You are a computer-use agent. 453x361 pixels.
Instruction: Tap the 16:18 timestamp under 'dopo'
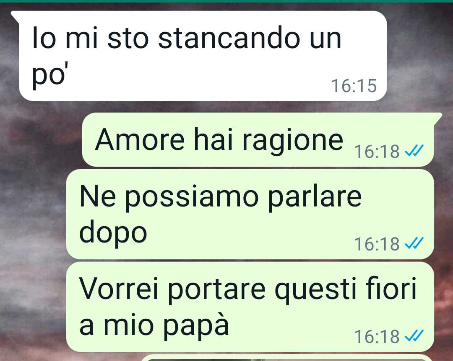tap(377, 244)
